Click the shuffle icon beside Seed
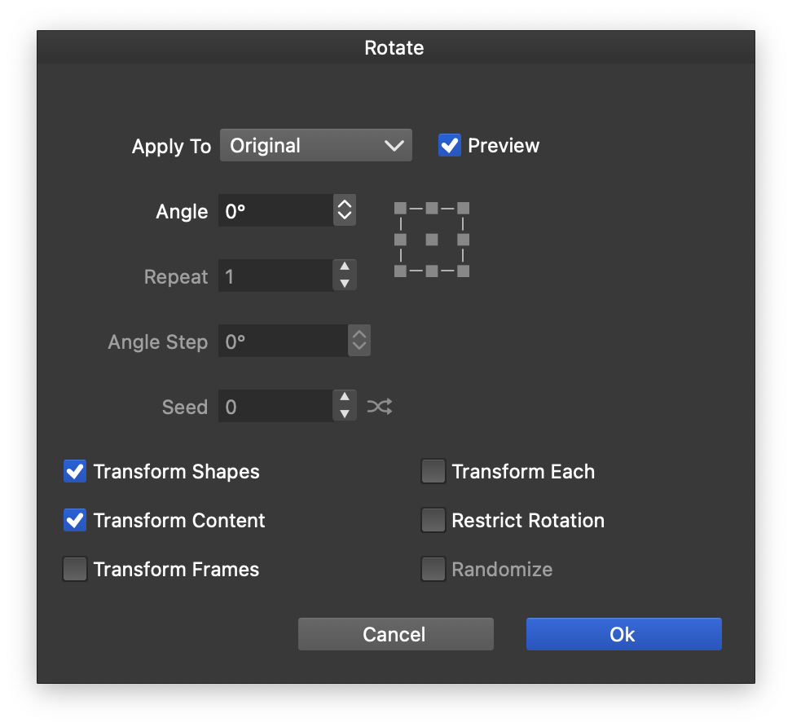Viewport: 792px width, 727px height. coord(380,407)
